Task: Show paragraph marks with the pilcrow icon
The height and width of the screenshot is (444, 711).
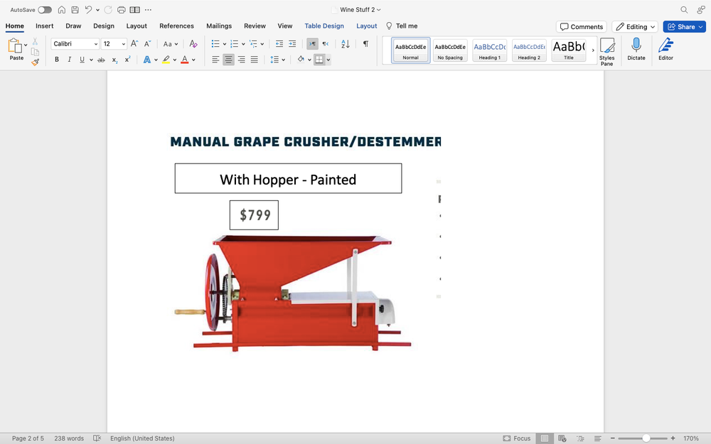Action: [x=365, y=44]
